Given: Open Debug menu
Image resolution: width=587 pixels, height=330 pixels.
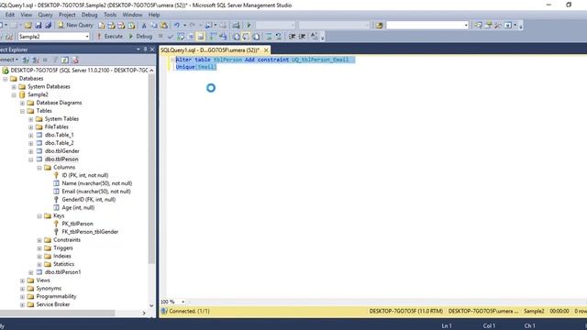Looking at the screenshot, I should tap(89, 15).
